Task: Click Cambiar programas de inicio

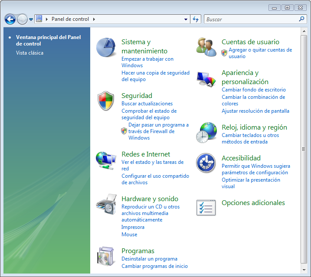Action: pyautogui.click(x=154, y=266)
